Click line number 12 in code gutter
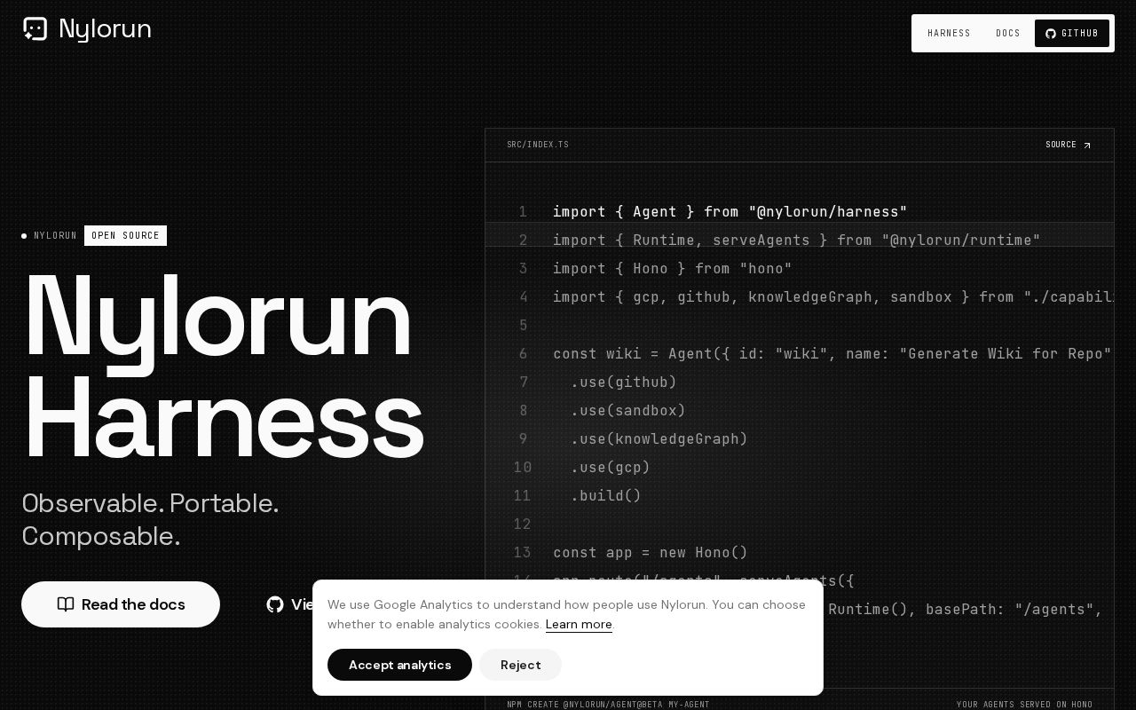This screenshot has width=1136, height=710. (x=522, y=524)
